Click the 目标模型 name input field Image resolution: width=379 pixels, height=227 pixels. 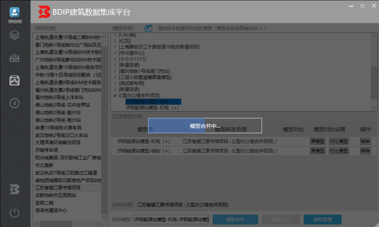click(171, 220)
